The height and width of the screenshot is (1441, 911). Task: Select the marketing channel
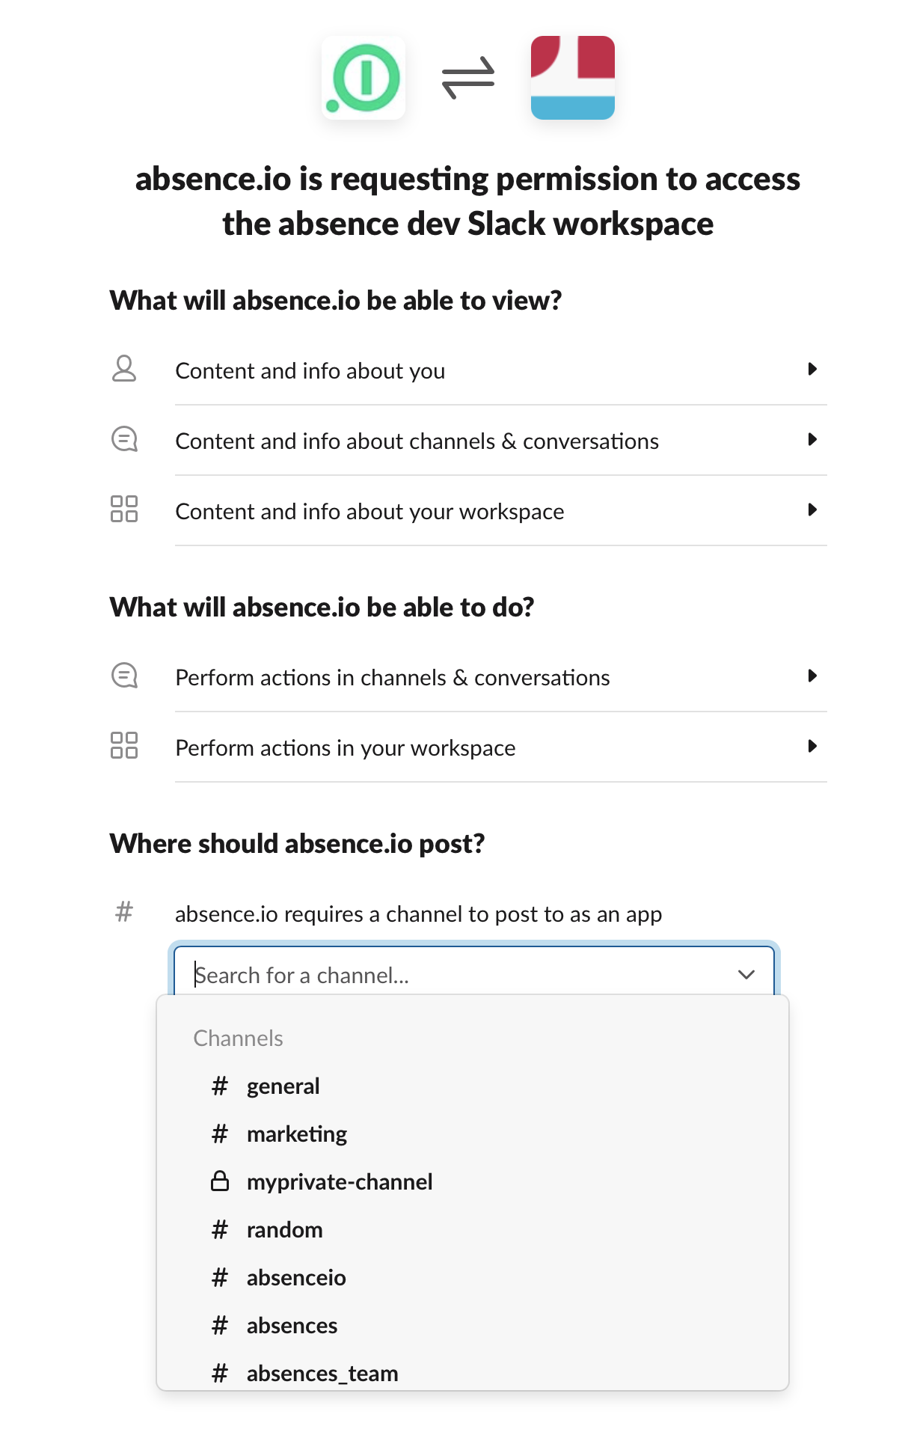297,1134
